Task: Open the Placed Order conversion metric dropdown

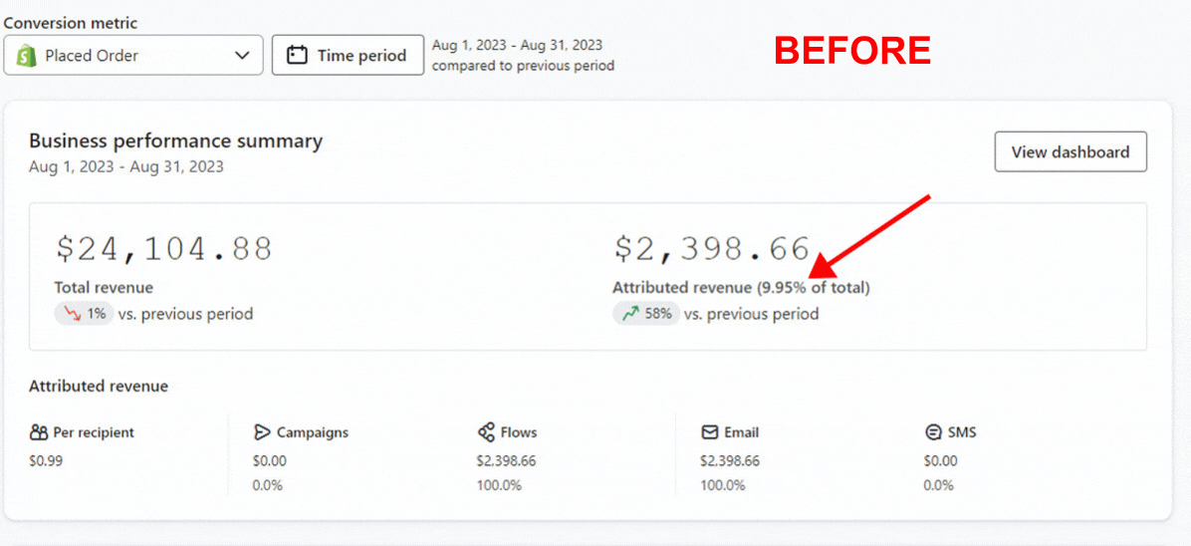Action: 132,56
